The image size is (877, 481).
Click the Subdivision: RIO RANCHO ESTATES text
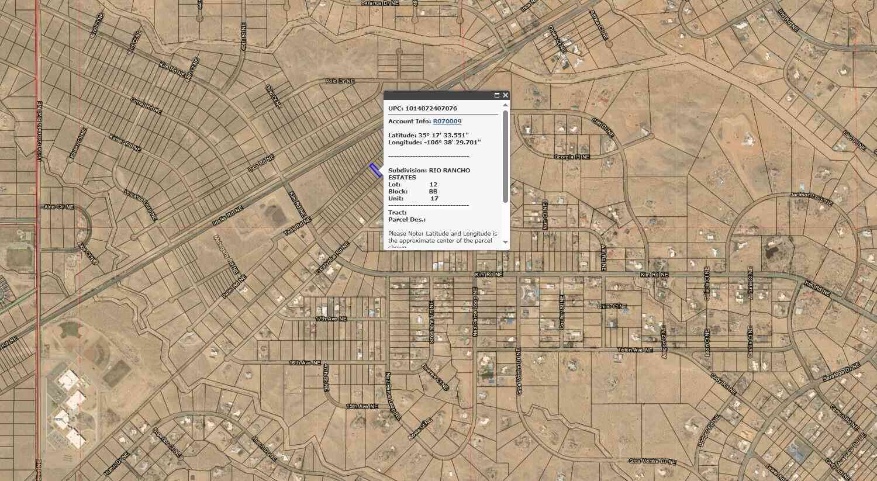click(x=429, y=174)
